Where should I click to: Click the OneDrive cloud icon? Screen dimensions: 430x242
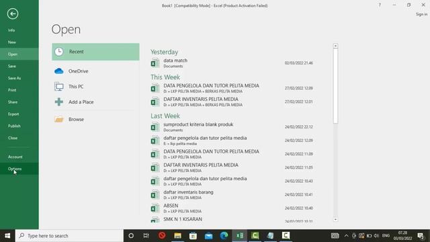59,71
